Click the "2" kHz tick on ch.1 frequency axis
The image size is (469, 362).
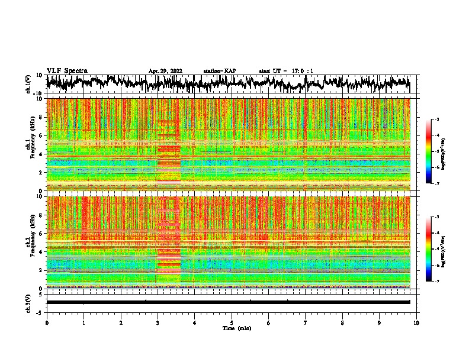click(41, 173)
